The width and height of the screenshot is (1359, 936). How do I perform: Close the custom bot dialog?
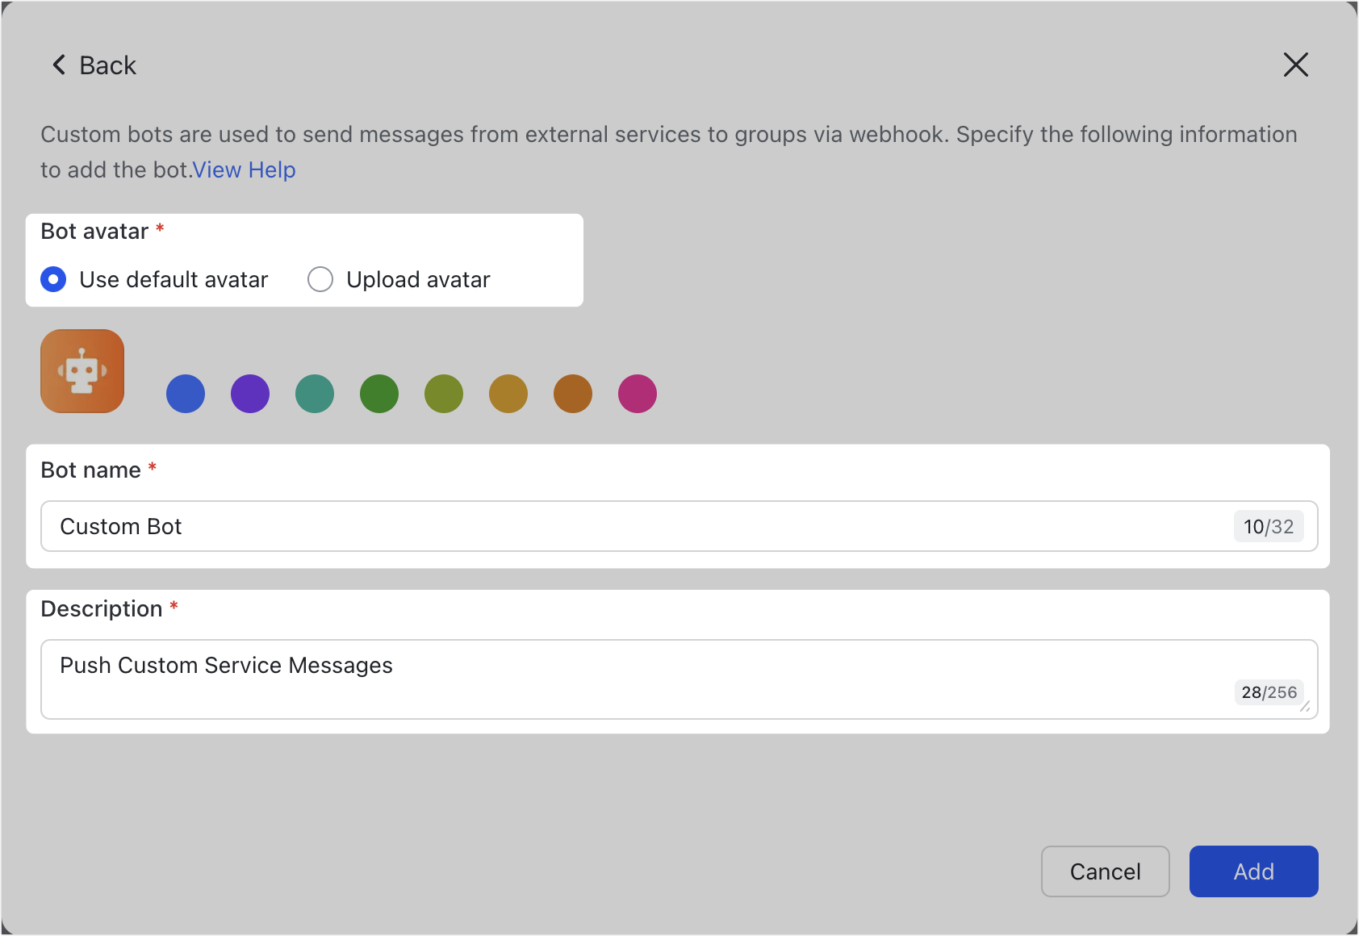coord(1295,65)
